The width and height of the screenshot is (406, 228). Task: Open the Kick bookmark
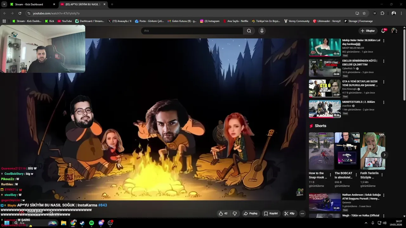[49, 21]
